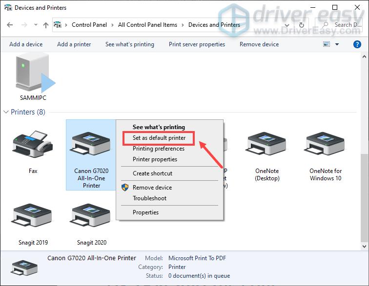369x286 pixels.
Task: Select the Fax printer icon
Action: click(x=33, y=144)
